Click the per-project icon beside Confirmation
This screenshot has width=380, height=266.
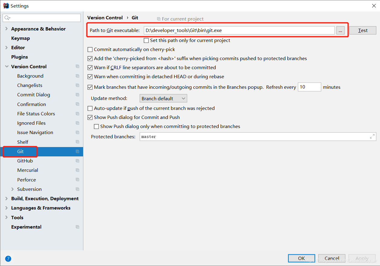pos(78,104)
